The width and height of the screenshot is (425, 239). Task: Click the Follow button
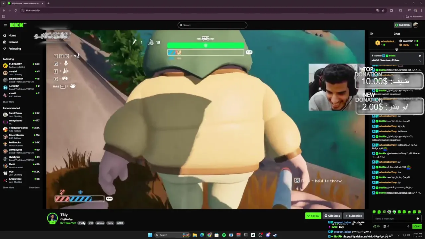point(313,216)
